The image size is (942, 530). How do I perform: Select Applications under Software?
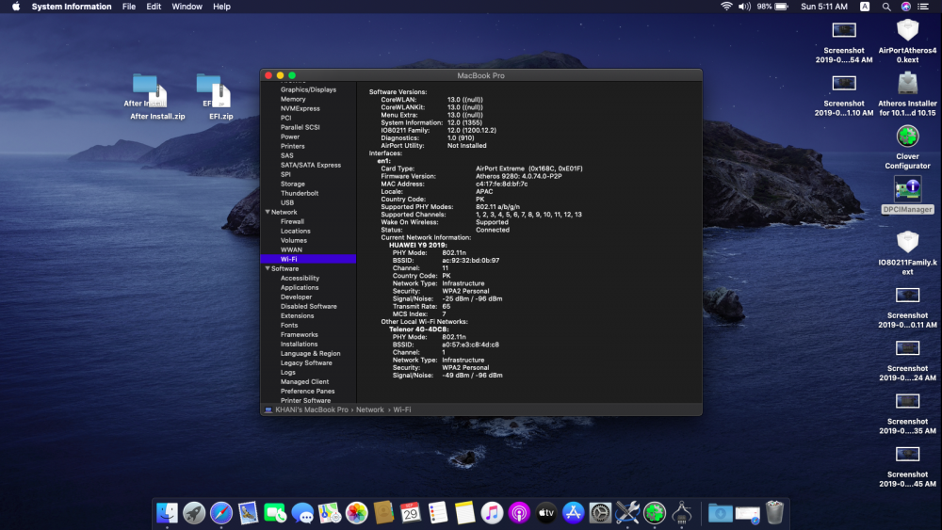click(300, 287)
